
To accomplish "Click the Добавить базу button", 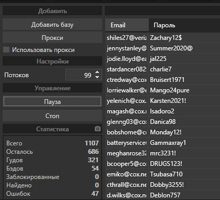I will [x=52, y=25].
